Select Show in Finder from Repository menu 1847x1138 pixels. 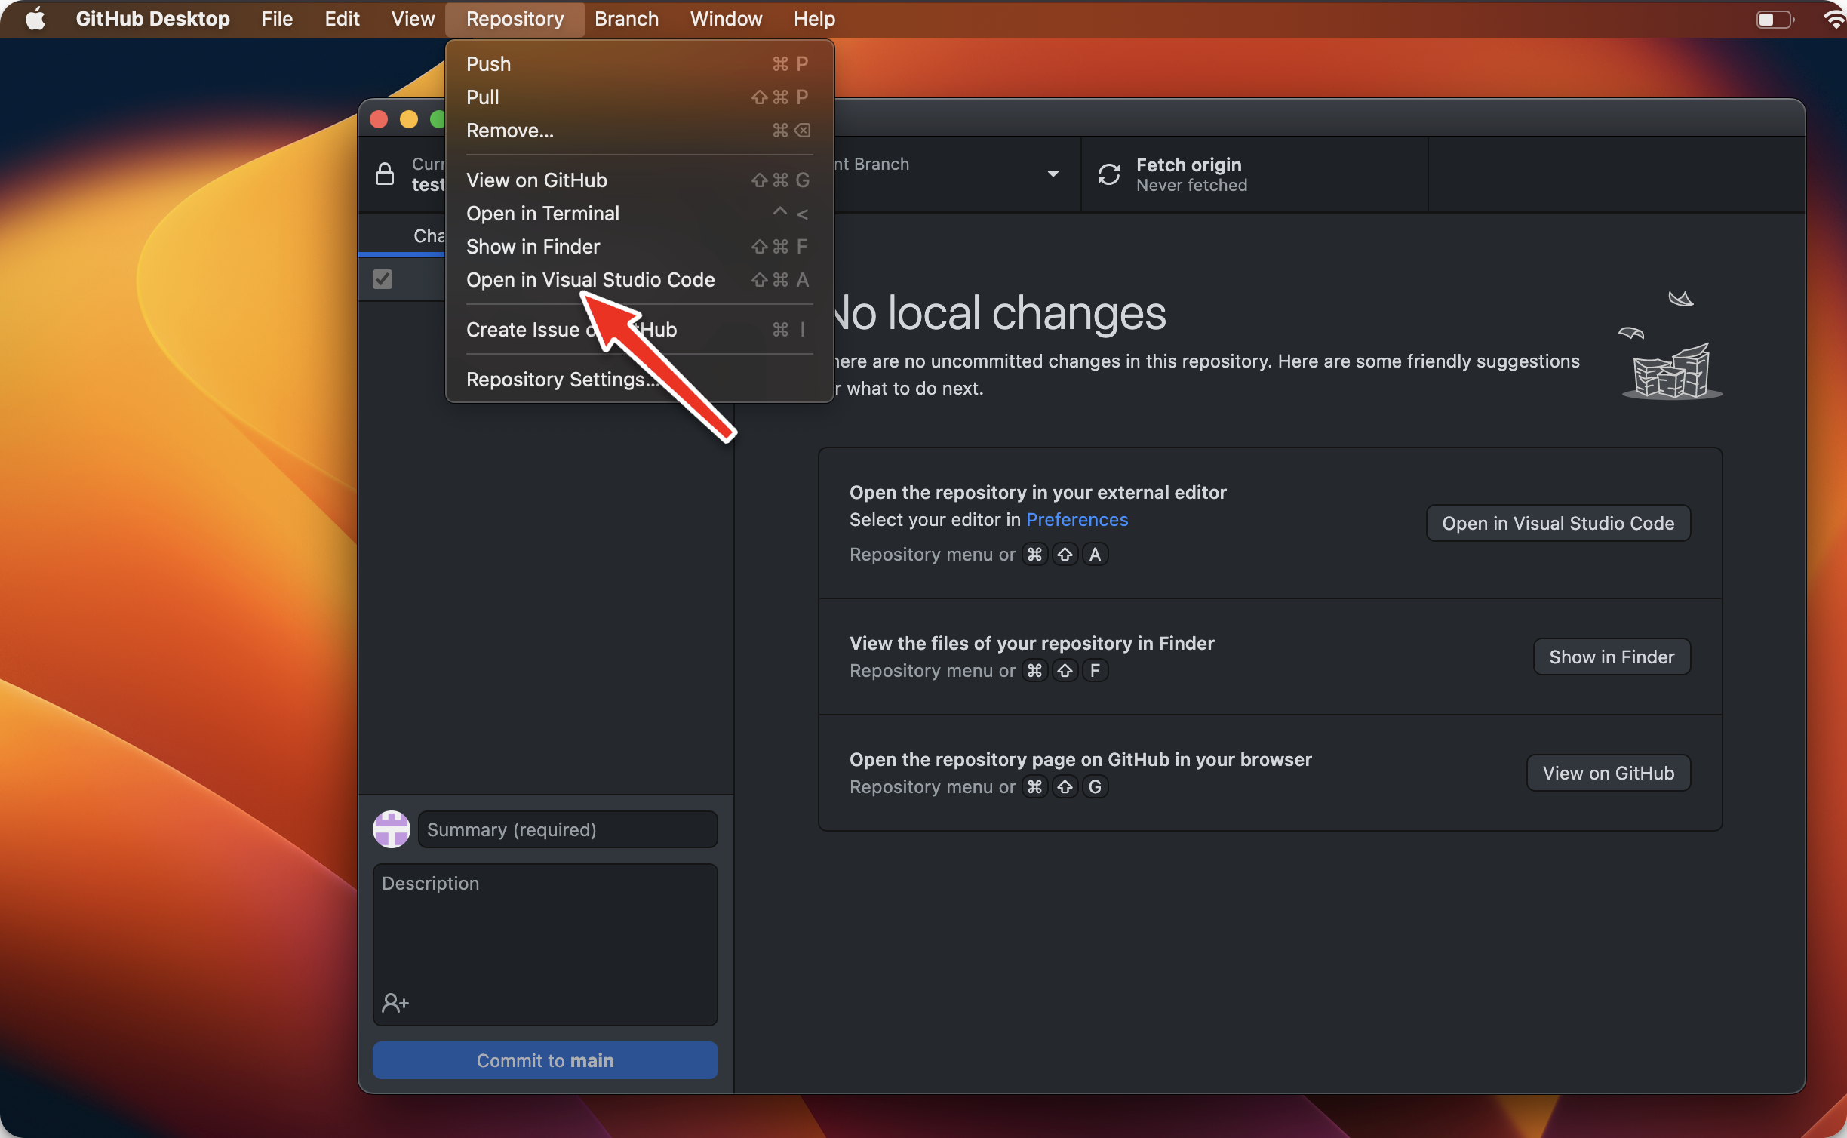tap(533, 247)
